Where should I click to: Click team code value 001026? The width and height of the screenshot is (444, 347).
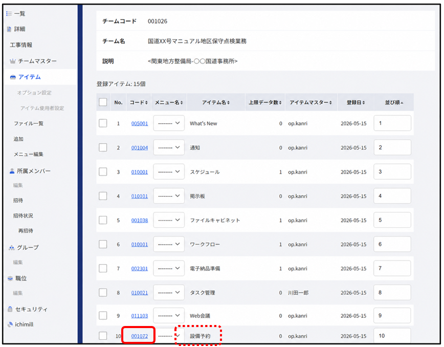click(x=158, y=21)
